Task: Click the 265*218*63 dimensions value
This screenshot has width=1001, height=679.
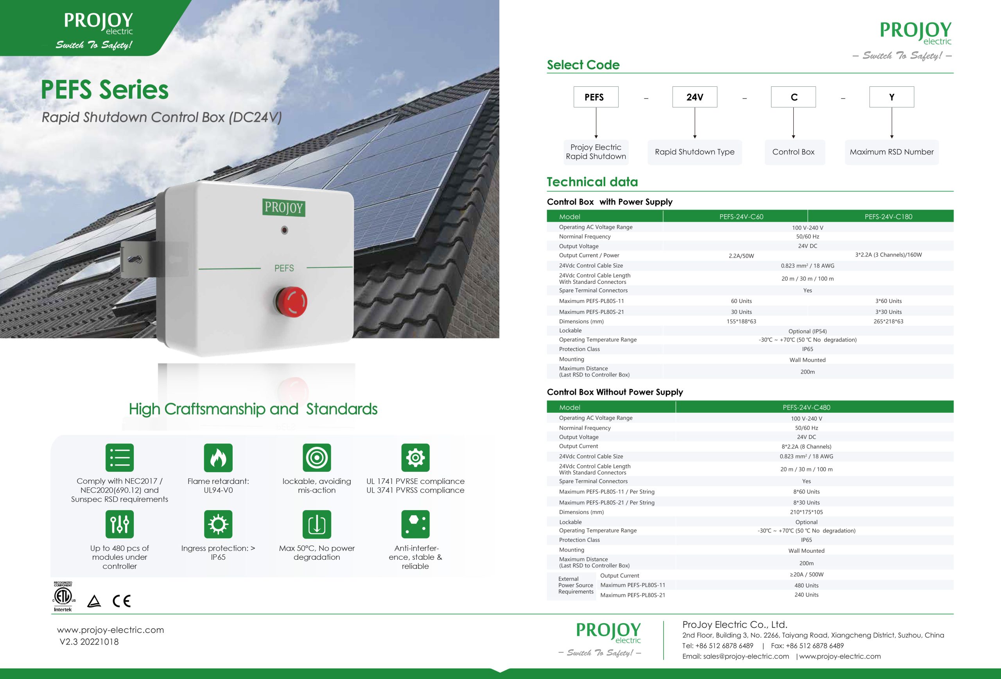Action: (888, 321)
